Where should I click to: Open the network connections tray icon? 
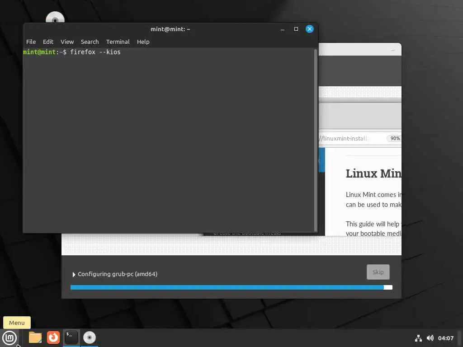pyautogui.click(x=418, y=338)
